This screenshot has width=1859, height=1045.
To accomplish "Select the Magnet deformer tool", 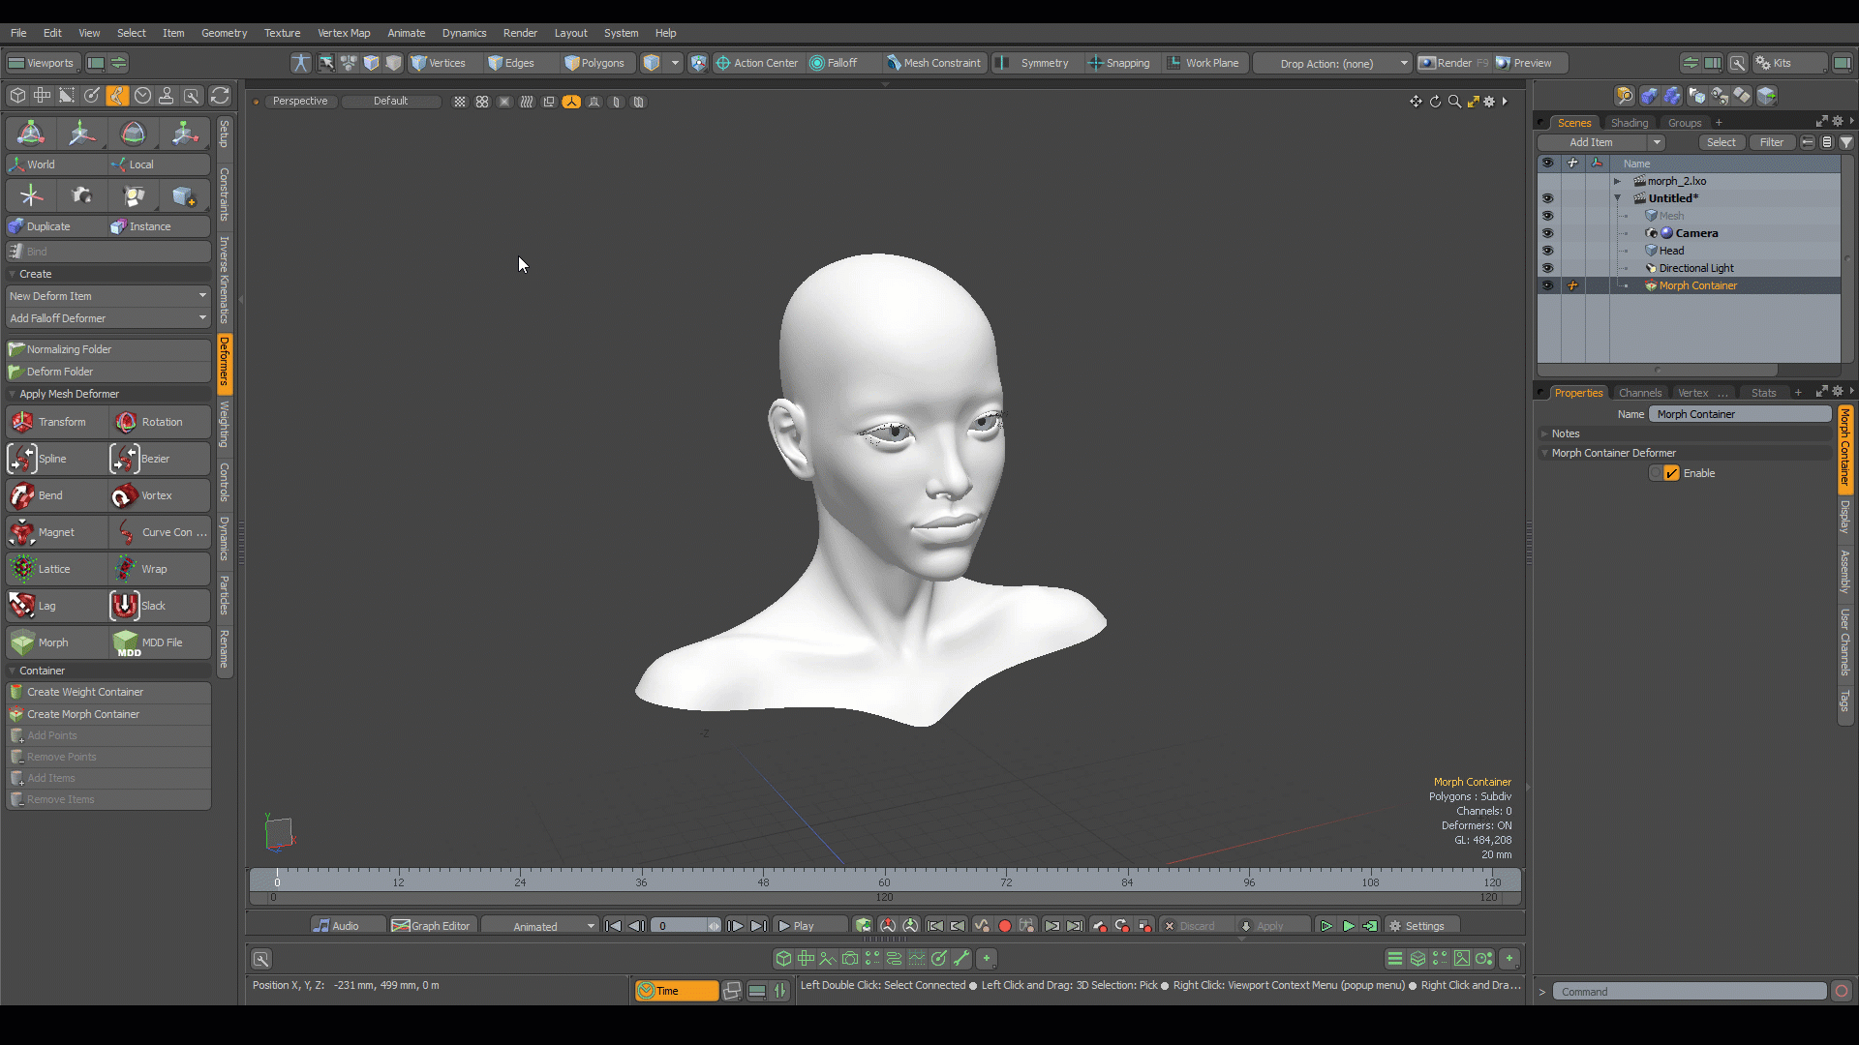I will click(x=55, y=531).
